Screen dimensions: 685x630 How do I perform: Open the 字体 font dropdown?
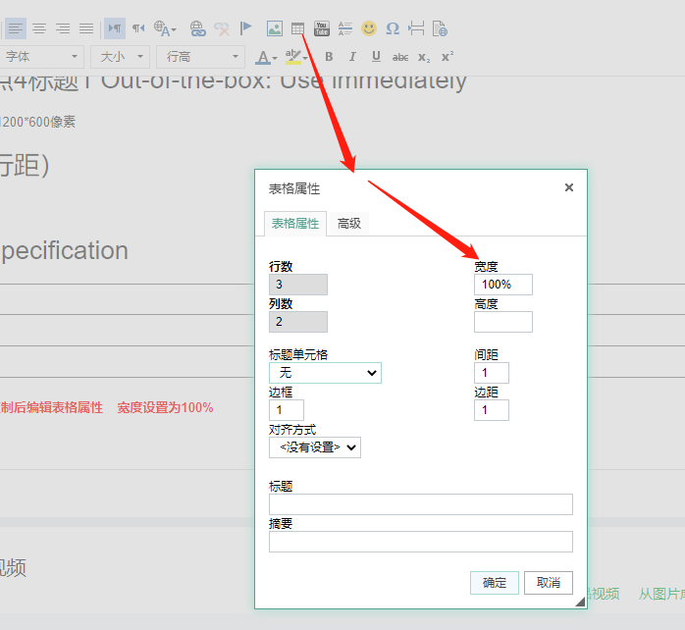click(42, 57)
